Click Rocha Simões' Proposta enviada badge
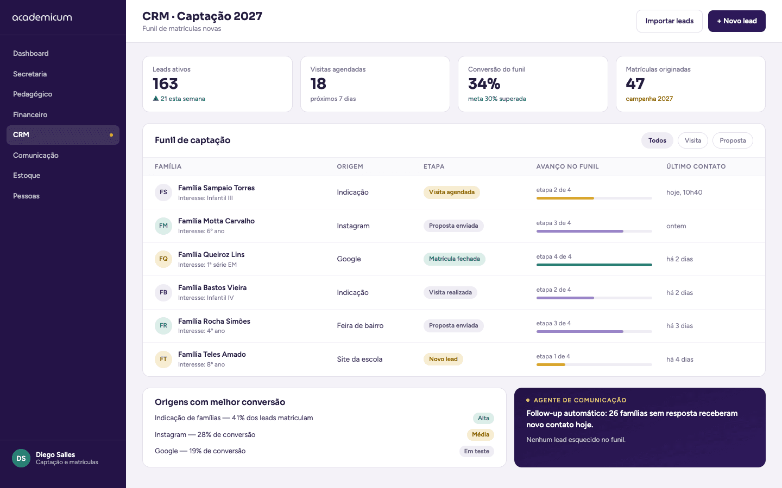The height and width of the screenshot is (488, 782). [453, 326]
